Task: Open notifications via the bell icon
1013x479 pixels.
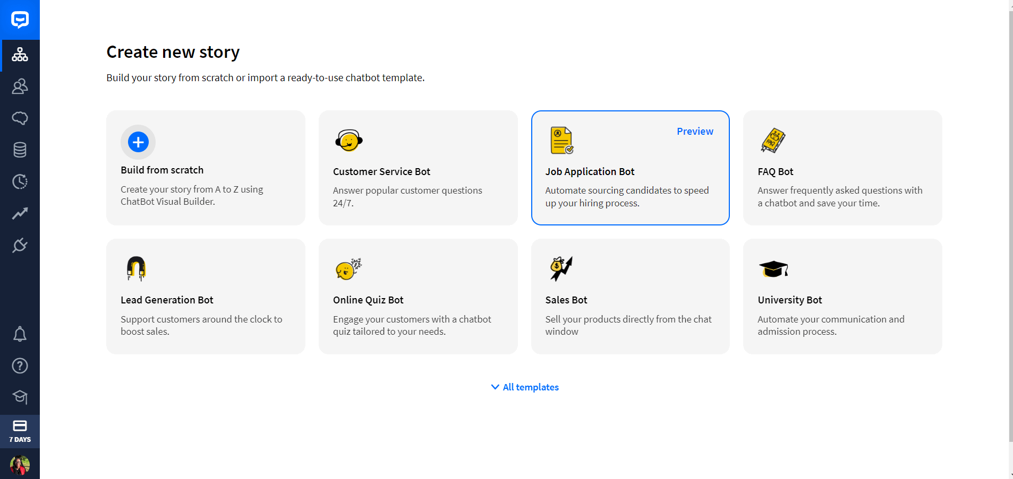Action: click(20, 334)
